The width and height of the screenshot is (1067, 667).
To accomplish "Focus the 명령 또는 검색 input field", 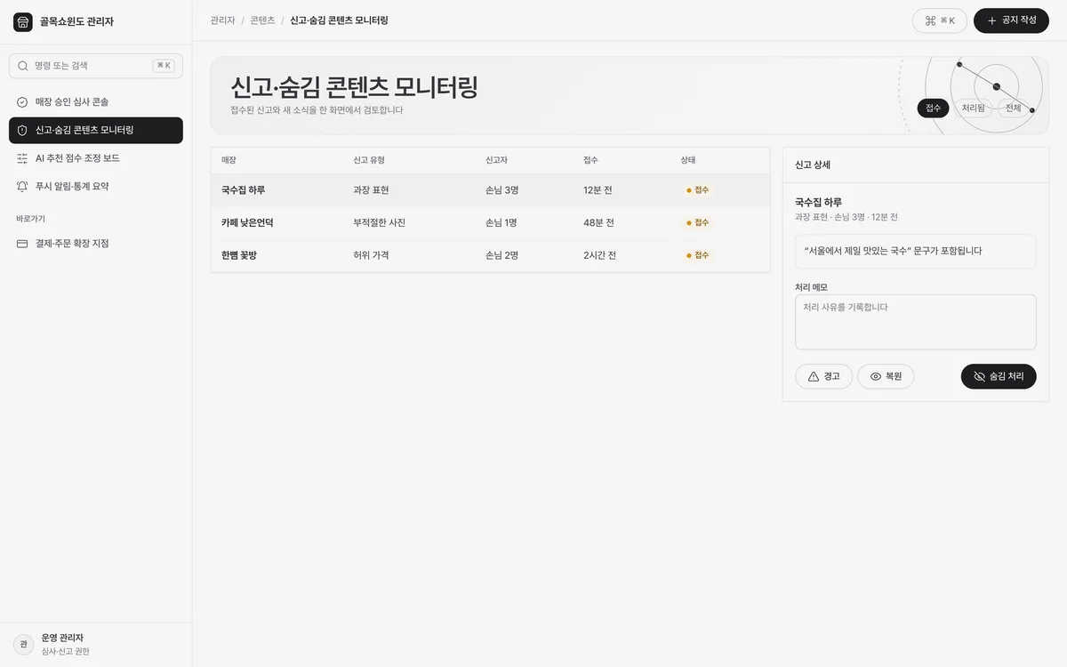I will (x=96, y=66).
